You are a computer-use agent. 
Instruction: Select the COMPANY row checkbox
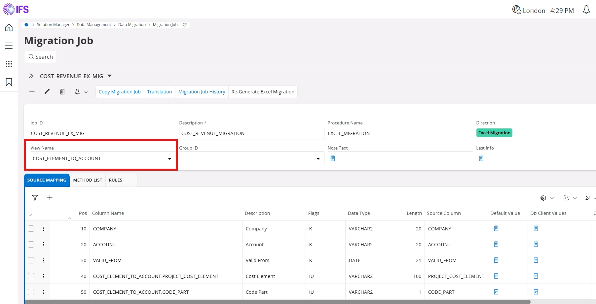pos(31,229)
